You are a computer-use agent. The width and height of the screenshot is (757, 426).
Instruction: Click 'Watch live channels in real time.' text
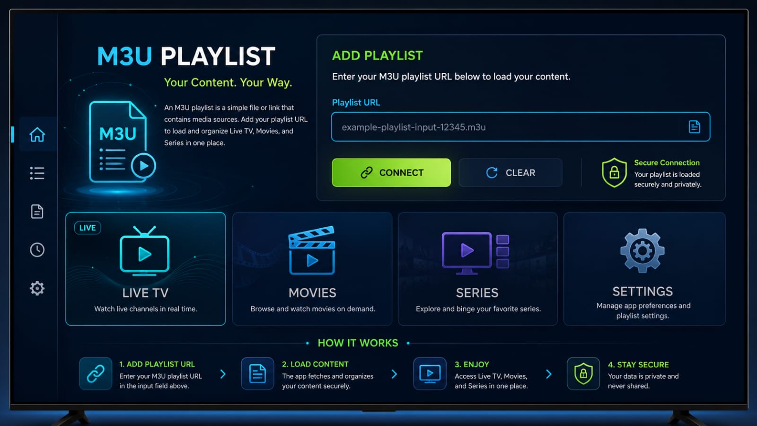[x=146, y=309]
